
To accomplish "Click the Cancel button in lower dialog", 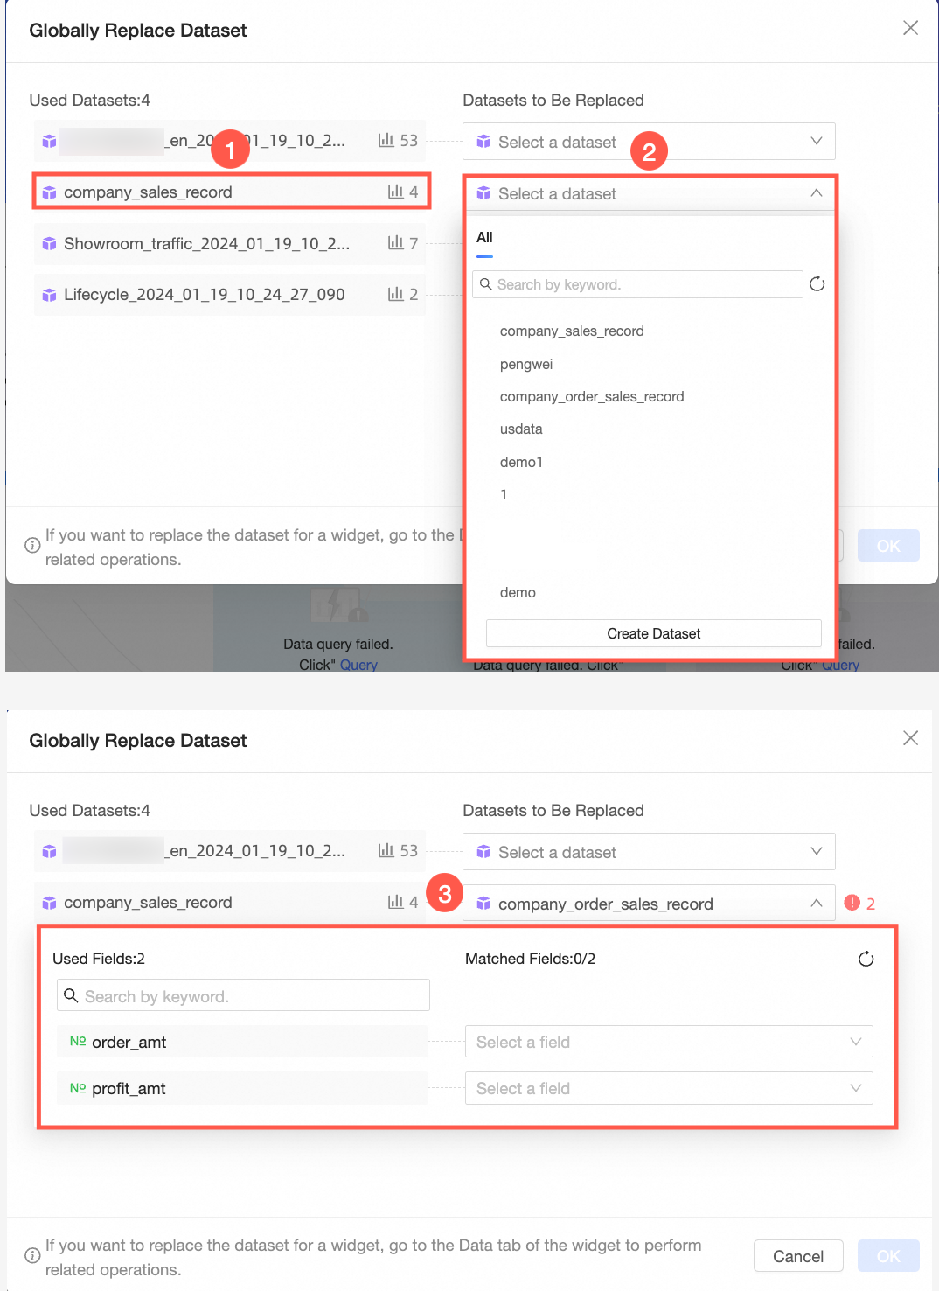I will (797, 1256).
